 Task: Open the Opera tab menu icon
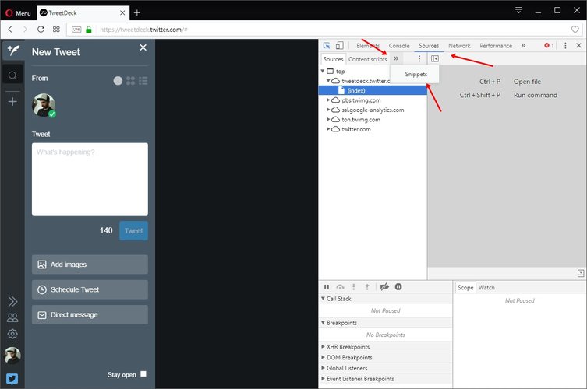518,10
